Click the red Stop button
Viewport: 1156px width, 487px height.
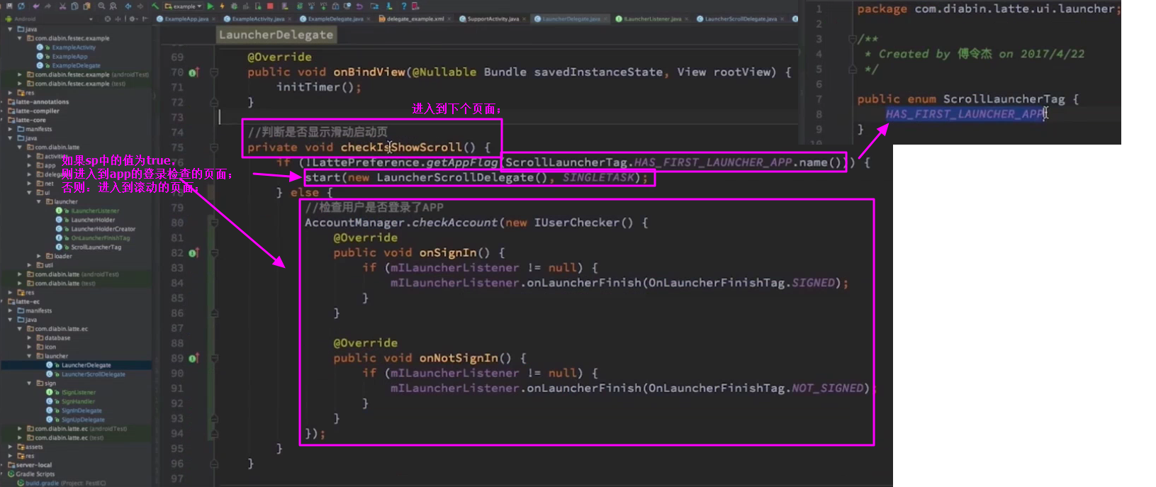tap(270, 6)
